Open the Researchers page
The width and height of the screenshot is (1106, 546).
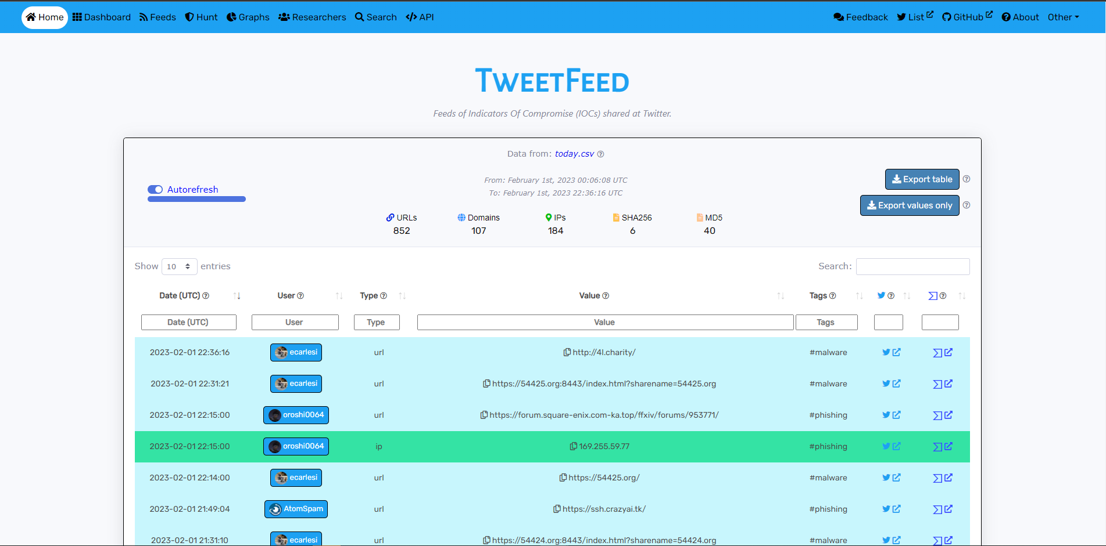click(312, 17)
